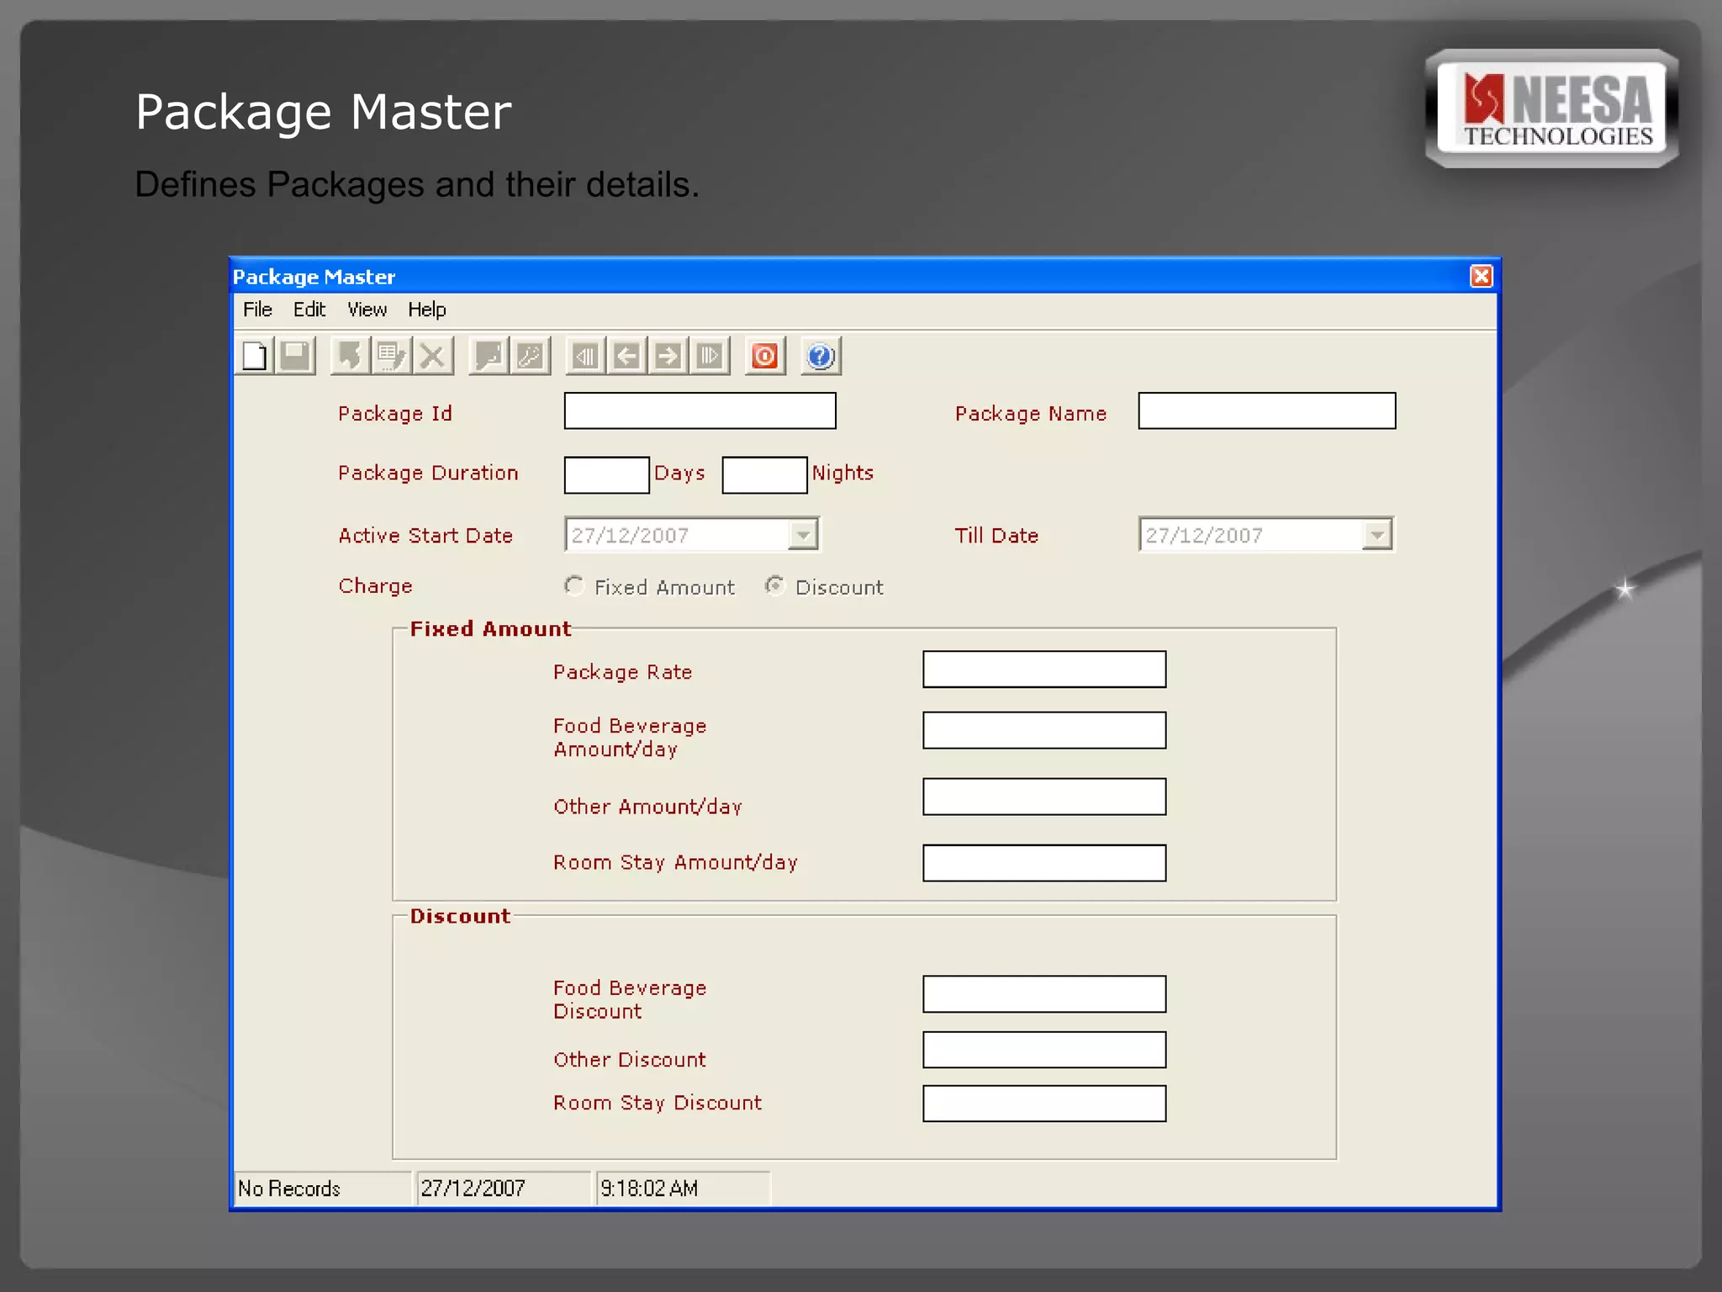Click the 'Package Duration' label
Viewport: 1722px width, 1292px height.
[x=428, y=473]
